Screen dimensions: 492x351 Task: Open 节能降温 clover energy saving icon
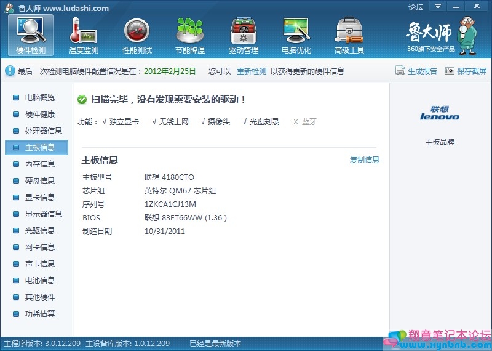190,35
